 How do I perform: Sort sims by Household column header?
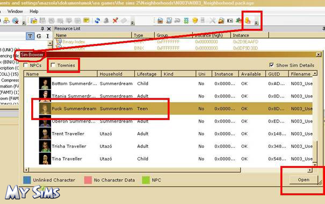[x=116, y=74]
